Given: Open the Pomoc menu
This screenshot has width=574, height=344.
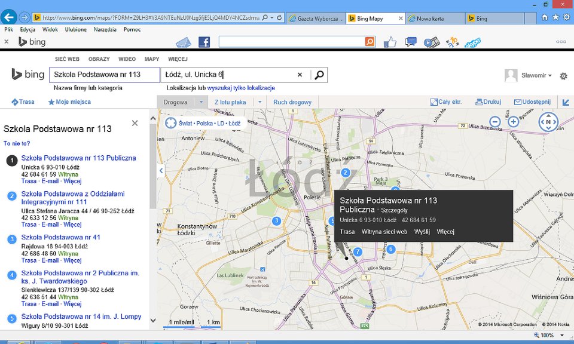Looking at the screenshot, I should pos(132,29).
